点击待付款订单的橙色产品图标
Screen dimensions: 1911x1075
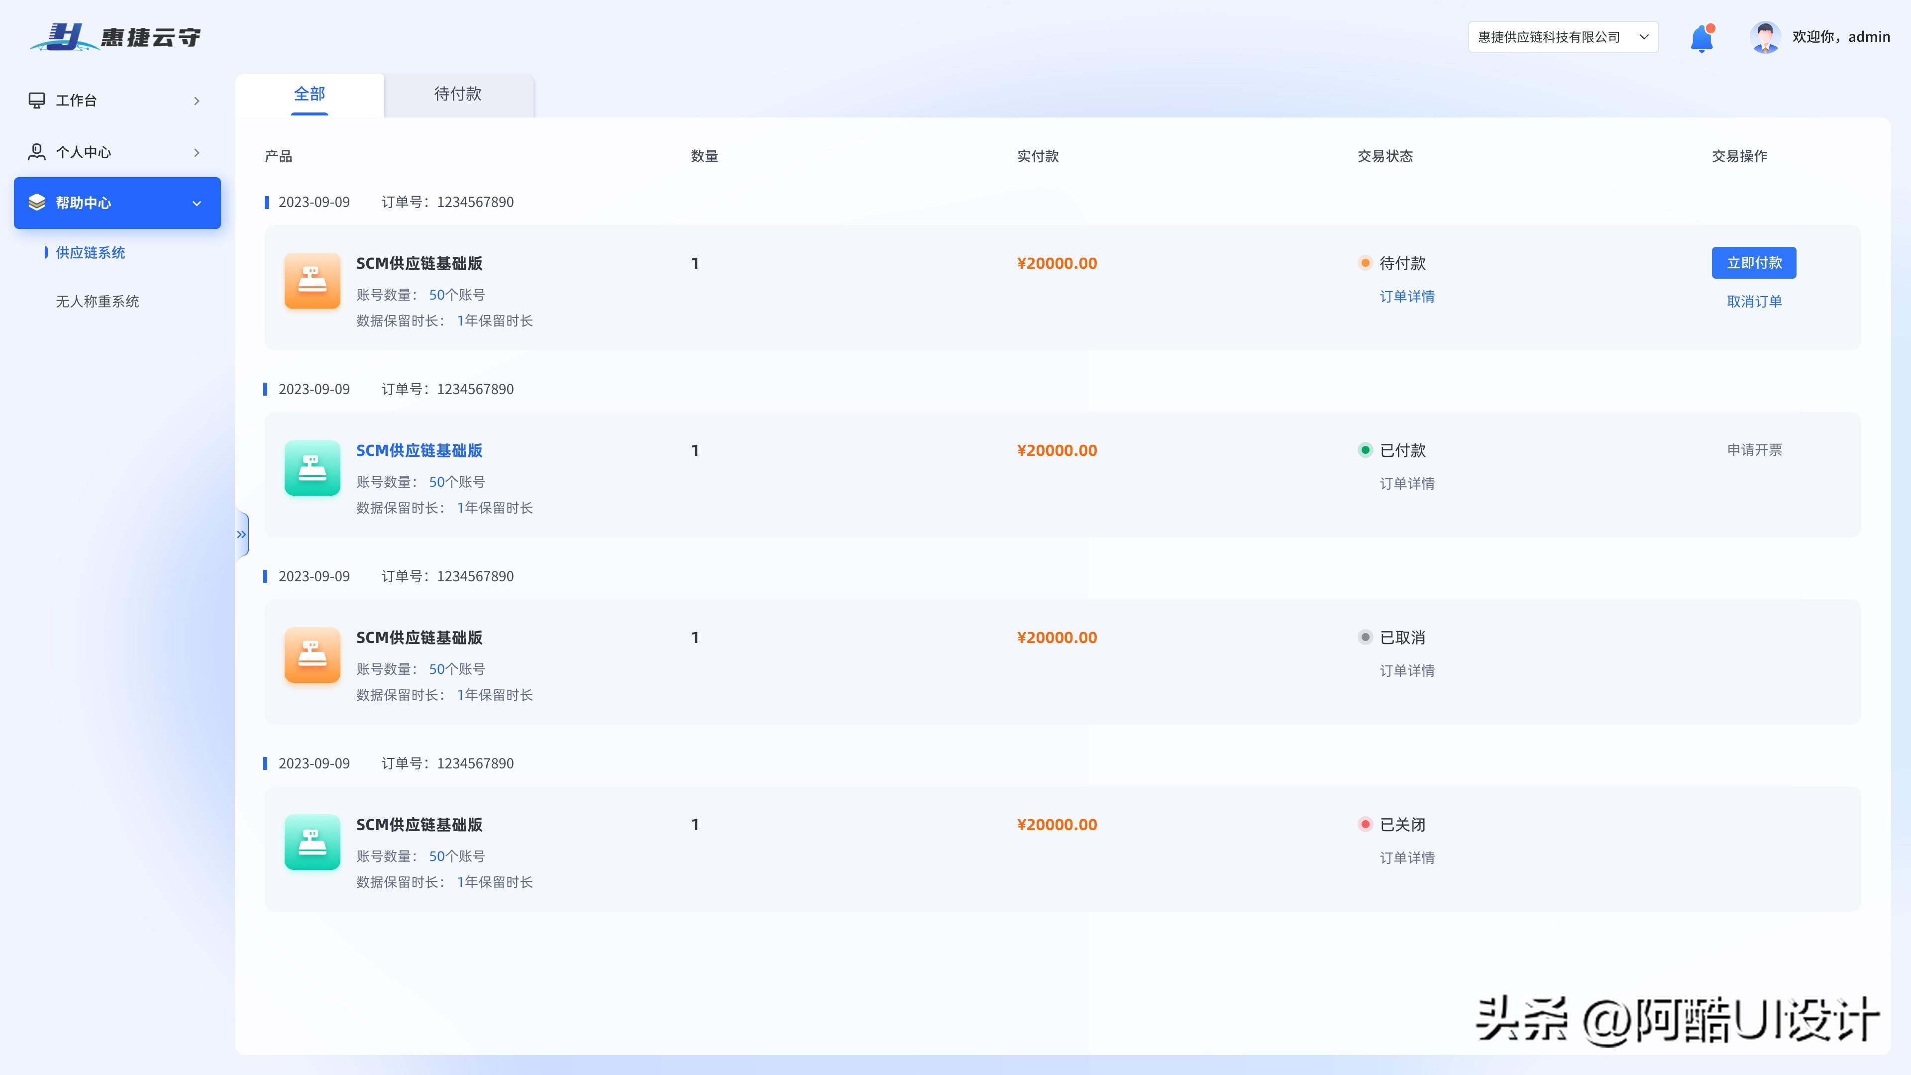(312, 282)
